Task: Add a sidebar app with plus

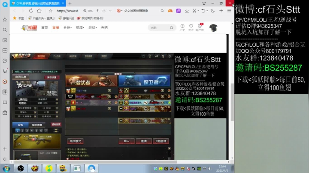Action: (x=5, y=149)
